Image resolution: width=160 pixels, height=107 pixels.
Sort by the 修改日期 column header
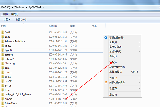pos(53,26)
